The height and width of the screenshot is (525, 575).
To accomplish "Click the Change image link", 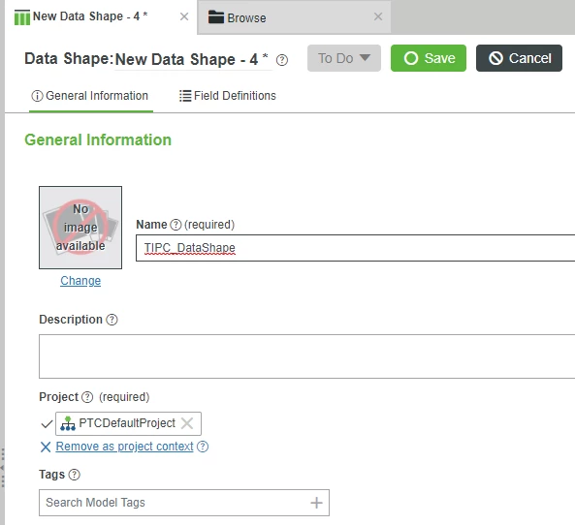I will (x=80, y=281).
